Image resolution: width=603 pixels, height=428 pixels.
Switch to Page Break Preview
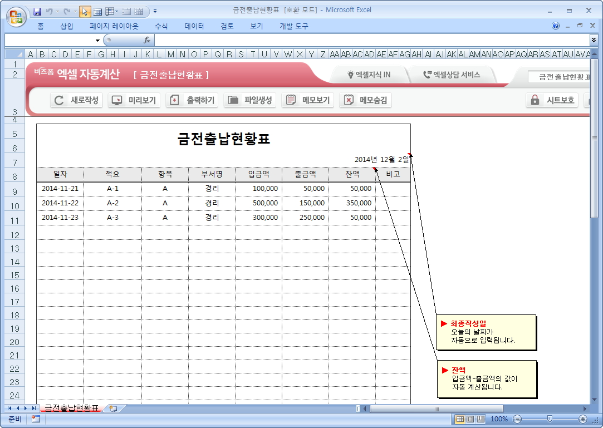(481, 419)
